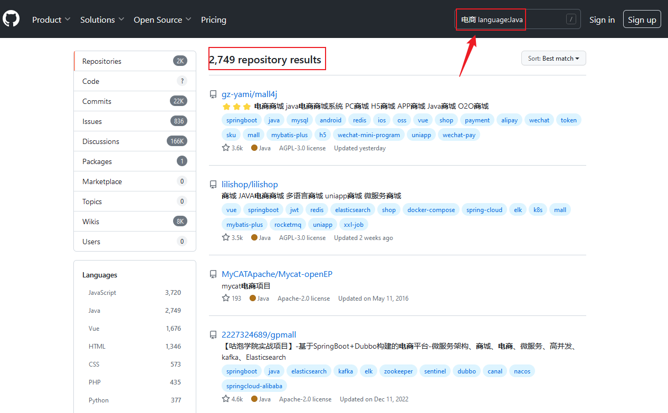Go to the GitHub home logo
This screenshot has height=413, width=668.
tap(11, 20)
